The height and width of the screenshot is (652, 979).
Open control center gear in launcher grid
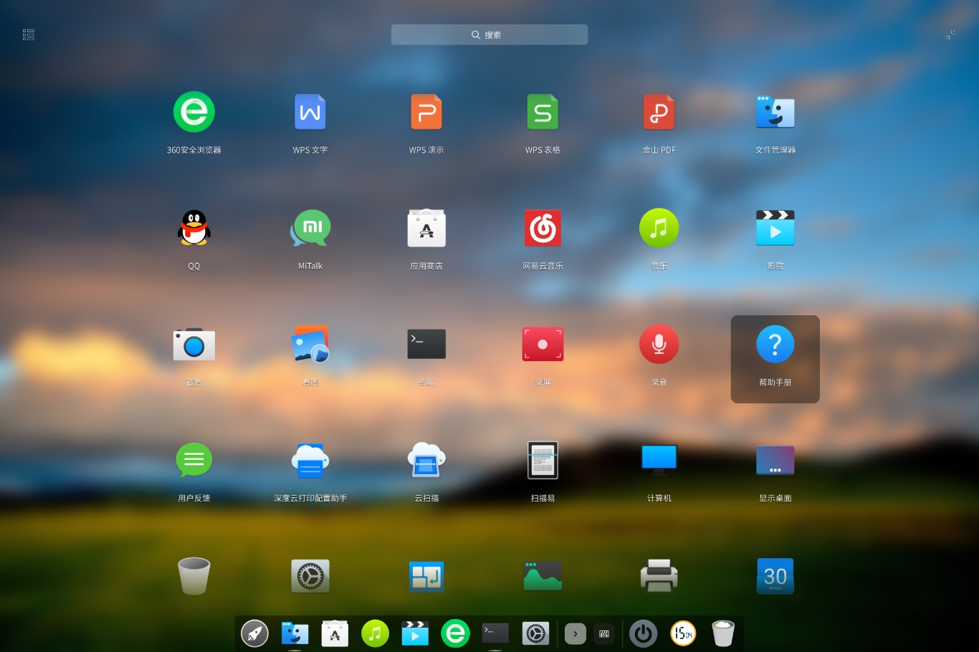(x=310, y=576)
